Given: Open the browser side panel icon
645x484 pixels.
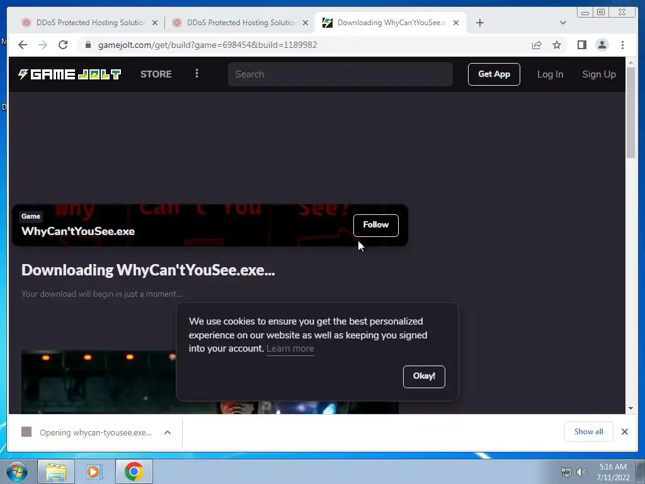Looking at the screenshot, I should [581, 45].
